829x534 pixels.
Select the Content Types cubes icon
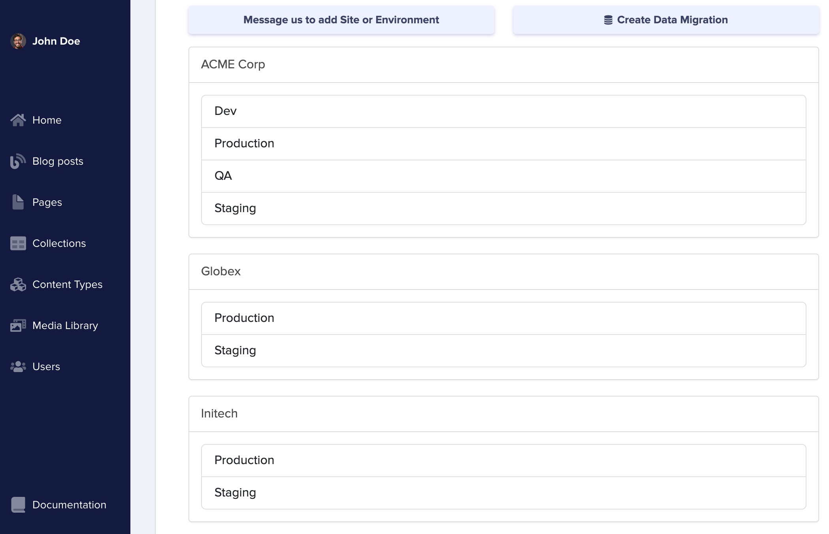pyautogui.click(x=19, y=284)
